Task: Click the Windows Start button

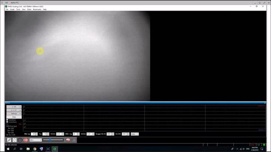Action: point(8,149)
